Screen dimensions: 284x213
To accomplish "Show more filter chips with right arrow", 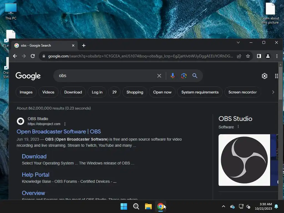I will point(273,92).
